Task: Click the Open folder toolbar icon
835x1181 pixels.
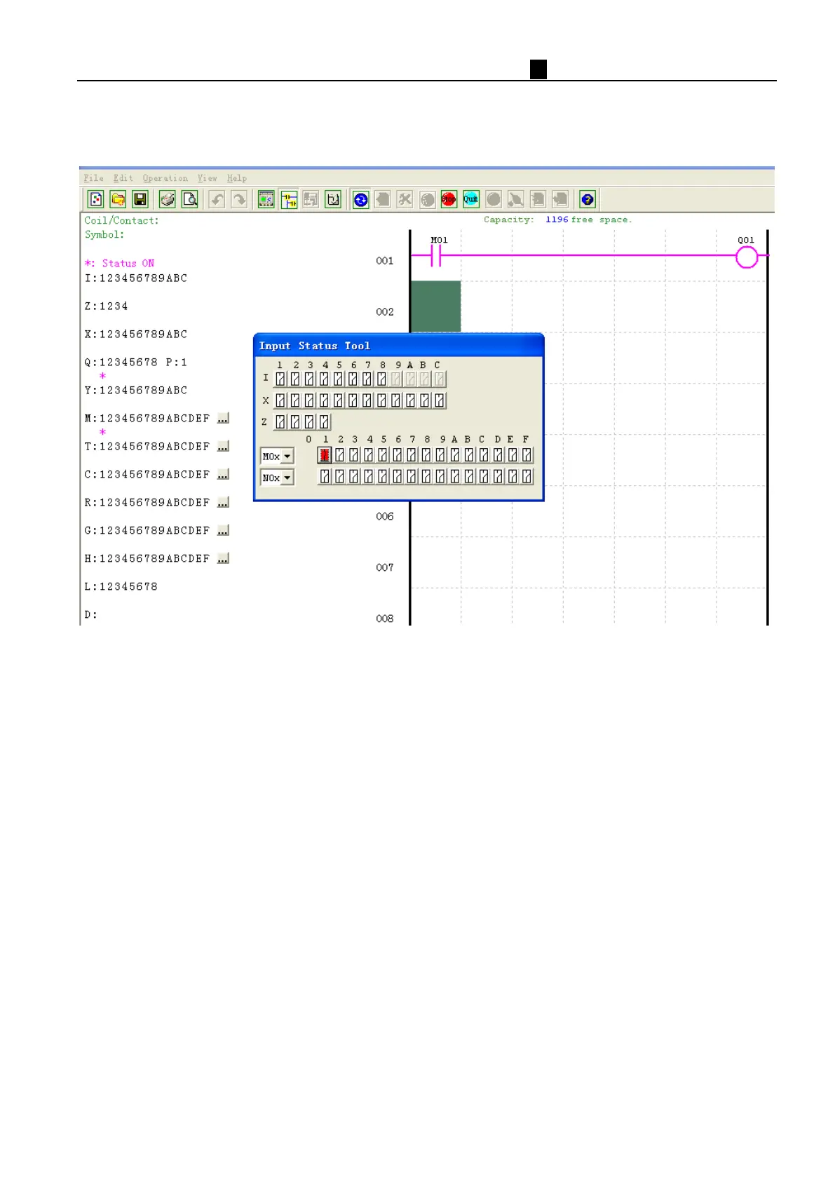Action: click(x=118, y=200)
